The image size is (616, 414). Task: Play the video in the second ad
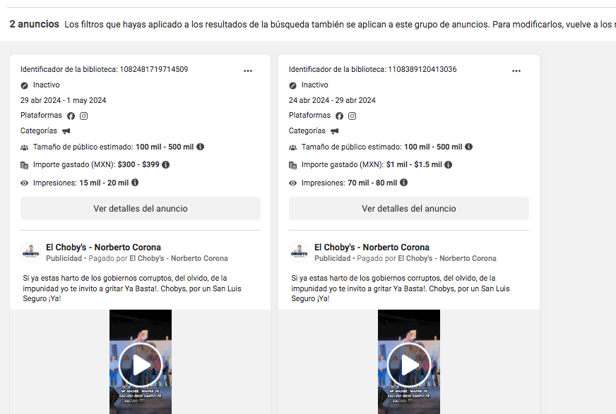408,365
